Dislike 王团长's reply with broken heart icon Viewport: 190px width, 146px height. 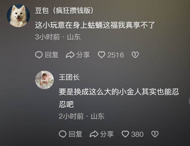(x=155, y=134)
